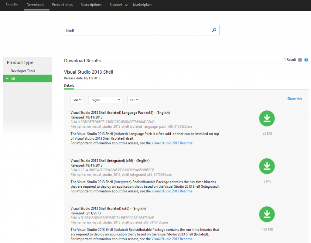Download the Shell (Isolated) Language Pack
The width and height of the screenshot is (311, 243).
[x=267, y=118]
